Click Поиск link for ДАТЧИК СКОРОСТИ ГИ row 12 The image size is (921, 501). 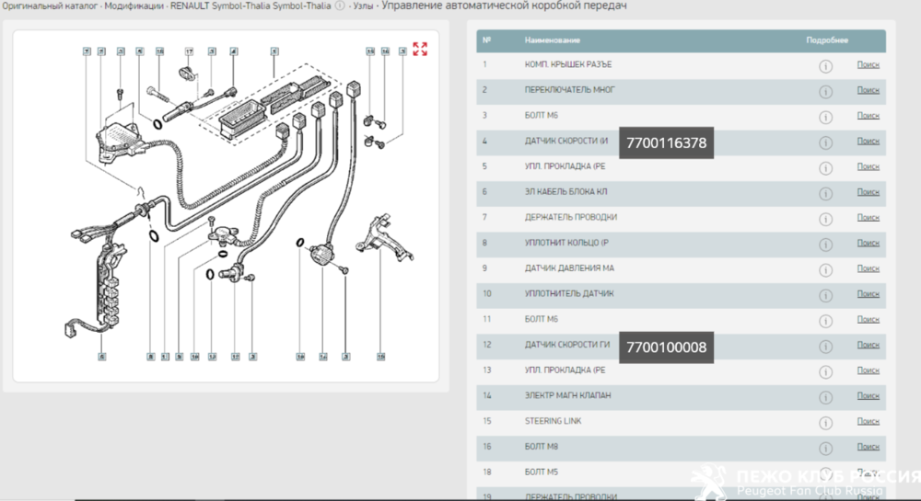(868, 345)
